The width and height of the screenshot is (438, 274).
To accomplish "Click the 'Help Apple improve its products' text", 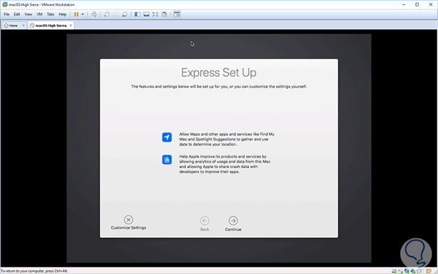I will [225, 164].
